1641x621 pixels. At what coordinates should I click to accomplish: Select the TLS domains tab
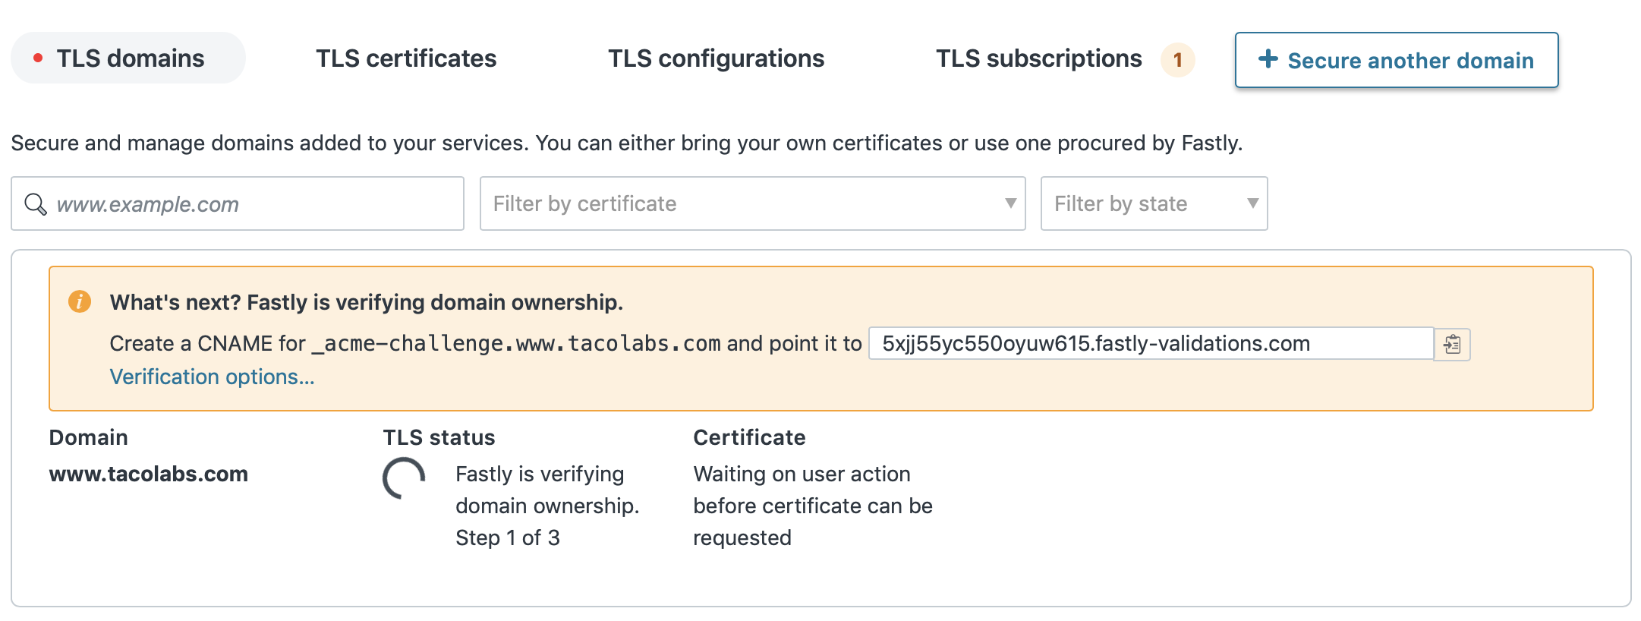point(128,57)
